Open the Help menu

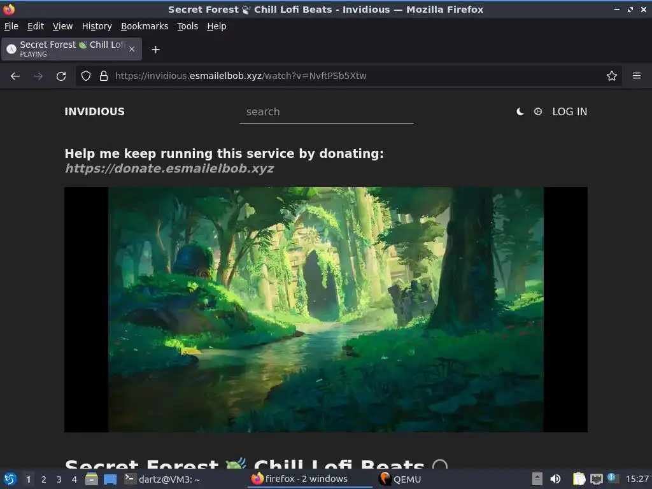coord(216,26)
